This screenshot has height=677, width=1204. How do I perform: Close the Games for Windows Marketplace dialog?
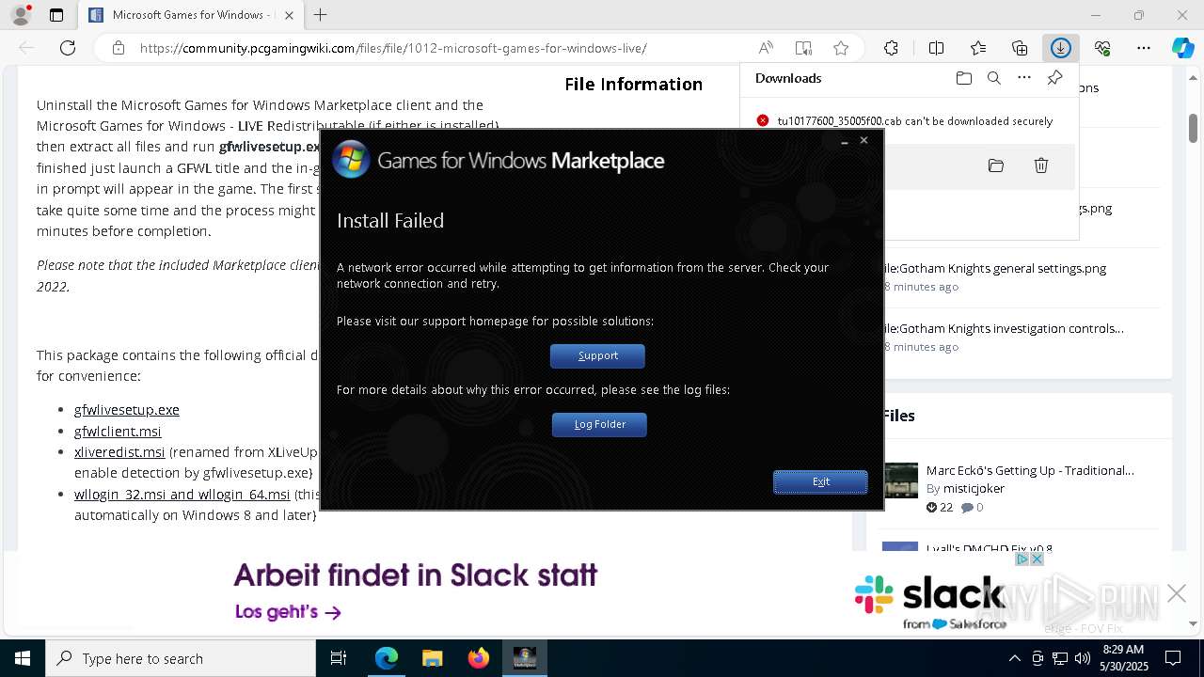[x=864, y=140]
